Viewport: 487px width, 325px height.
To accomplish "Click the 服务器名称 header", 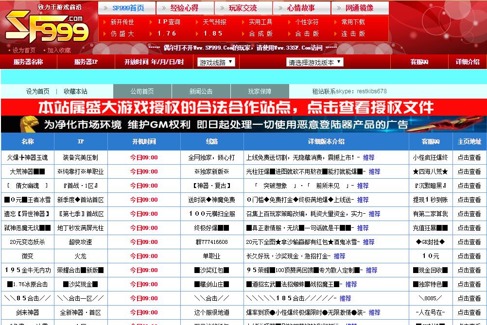I will (28, 62).
